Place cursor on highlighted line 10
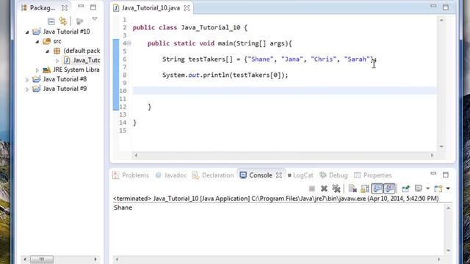 tap(284, 91)
